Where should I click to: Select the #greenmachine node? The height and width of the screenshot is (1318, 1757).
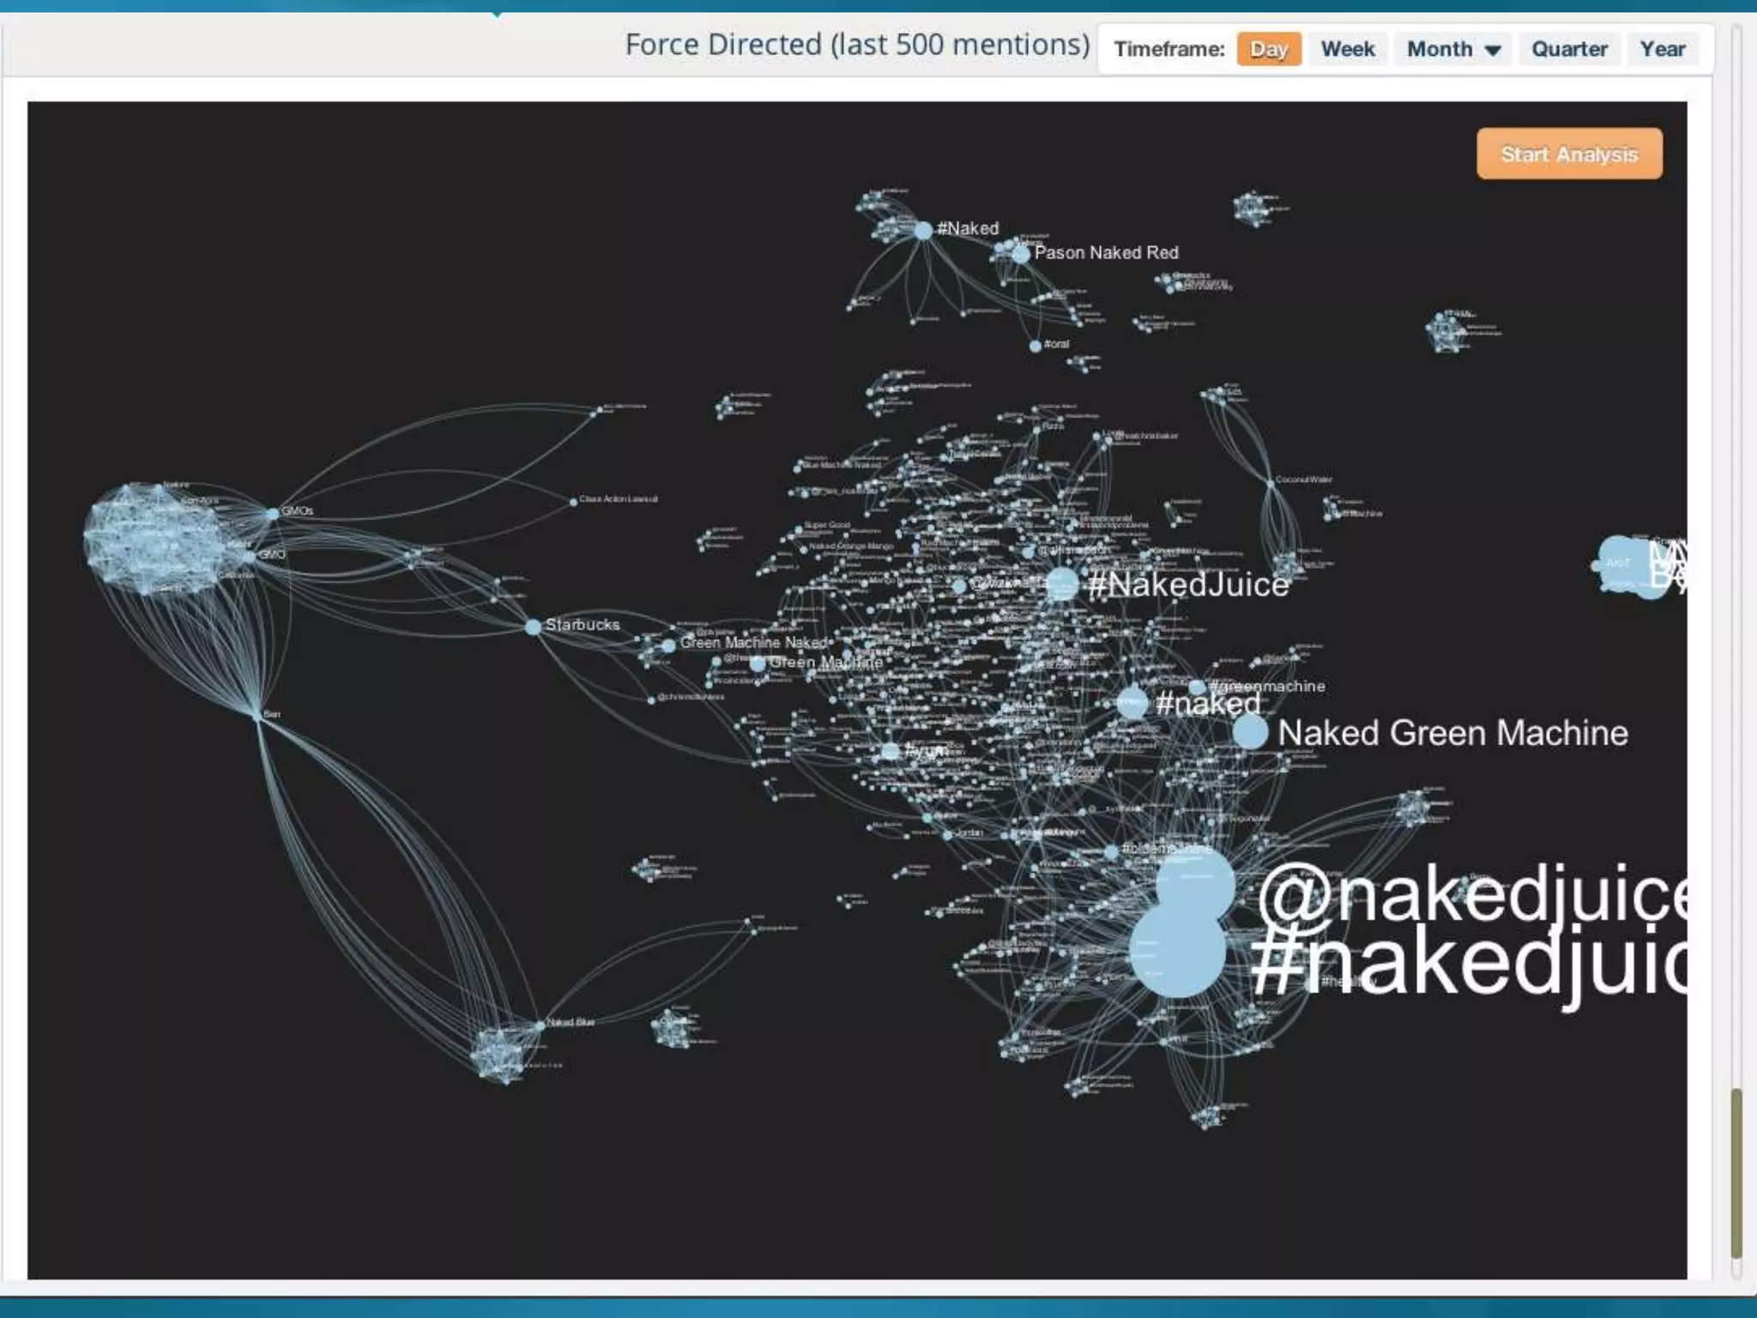click(1197, 687)
